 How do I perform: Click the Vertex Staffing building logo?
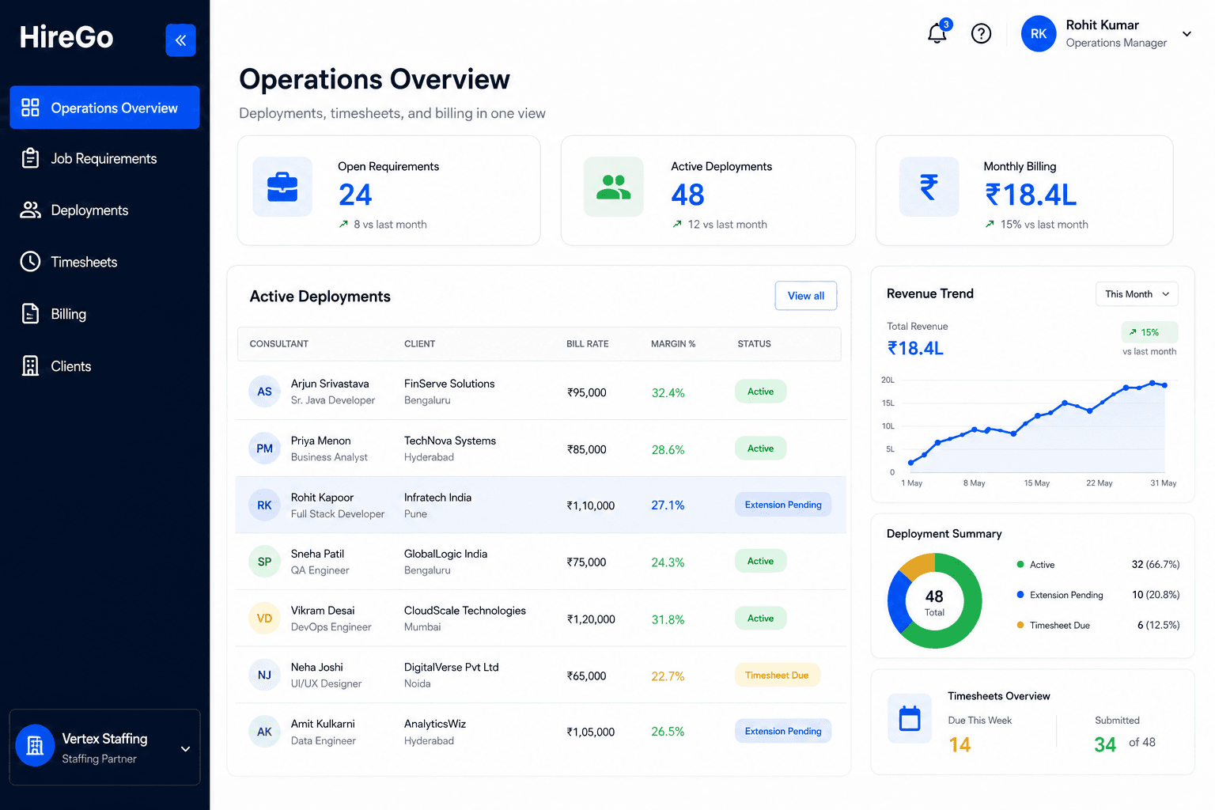point(35,745)
